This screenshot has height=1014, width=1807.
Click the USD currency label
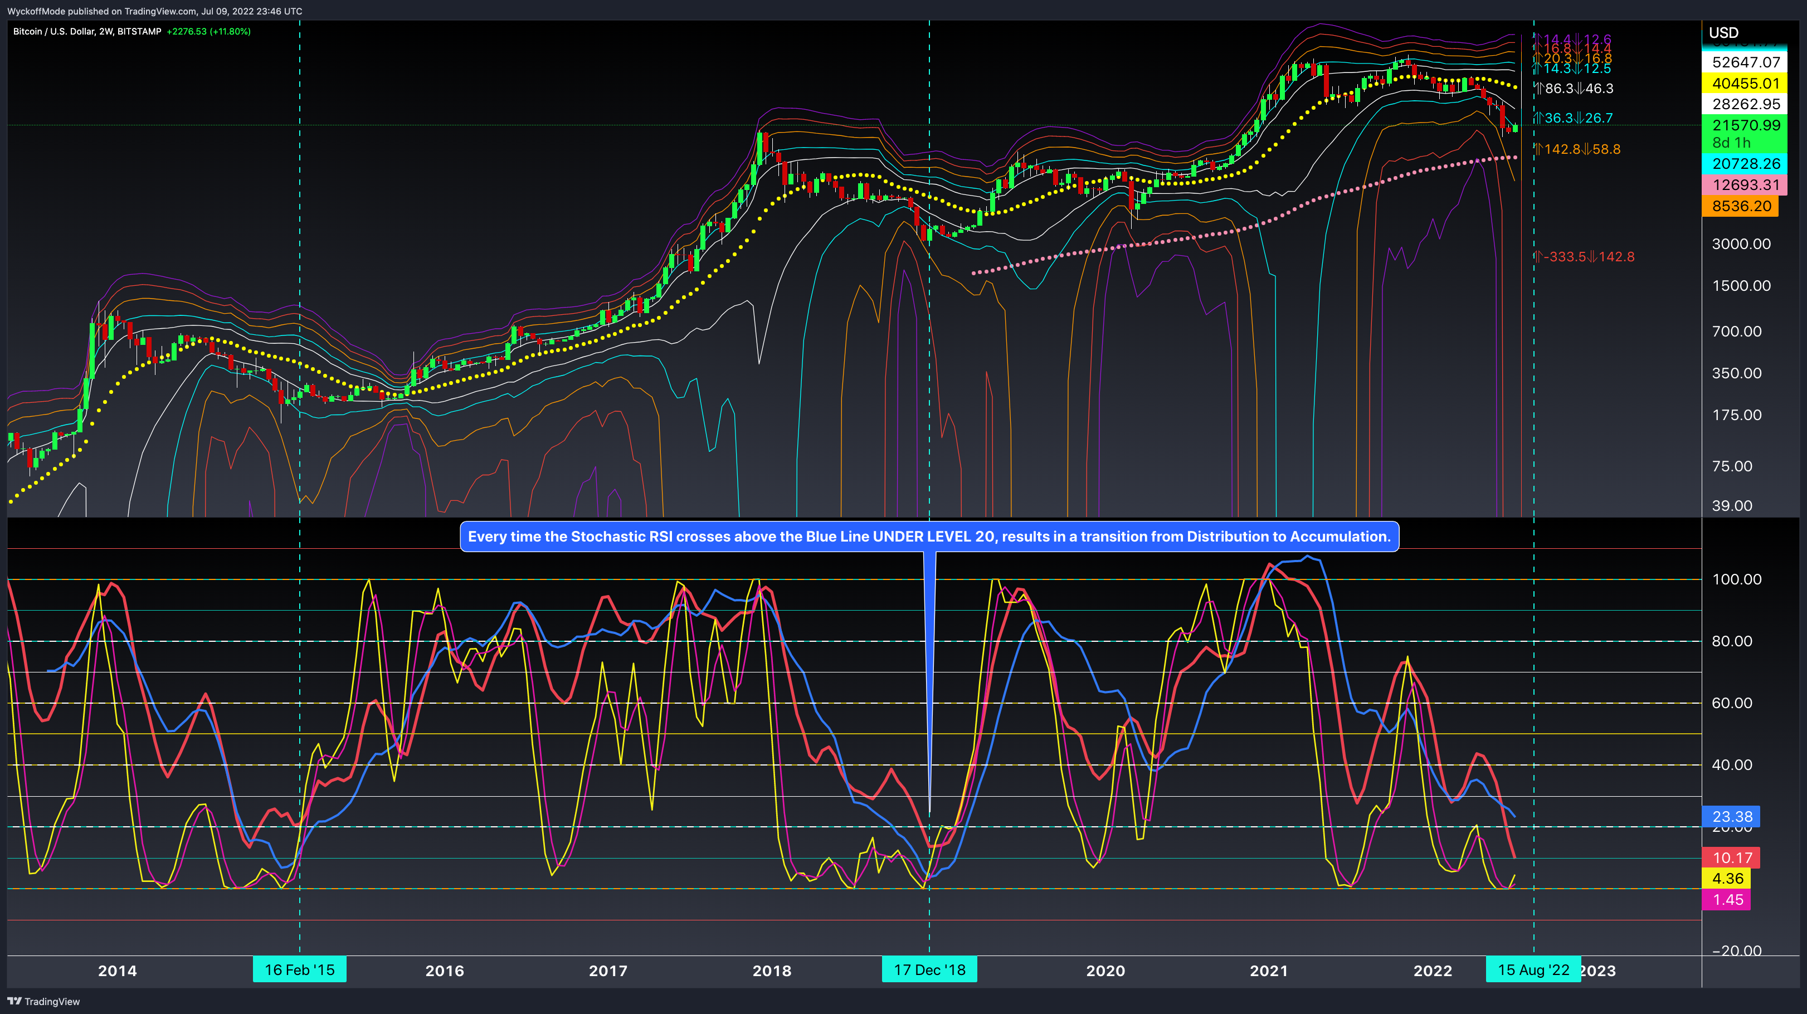coord(1723,33)
